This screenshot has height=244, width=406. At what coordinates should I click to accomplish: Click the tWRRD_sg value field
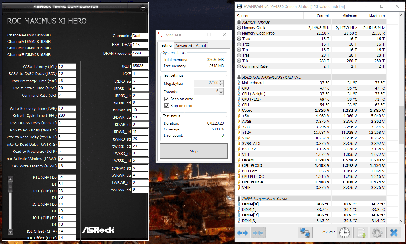140,139
